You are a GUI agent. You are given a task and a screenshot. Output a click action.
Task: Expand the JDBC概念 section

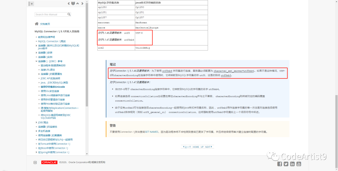36,122
